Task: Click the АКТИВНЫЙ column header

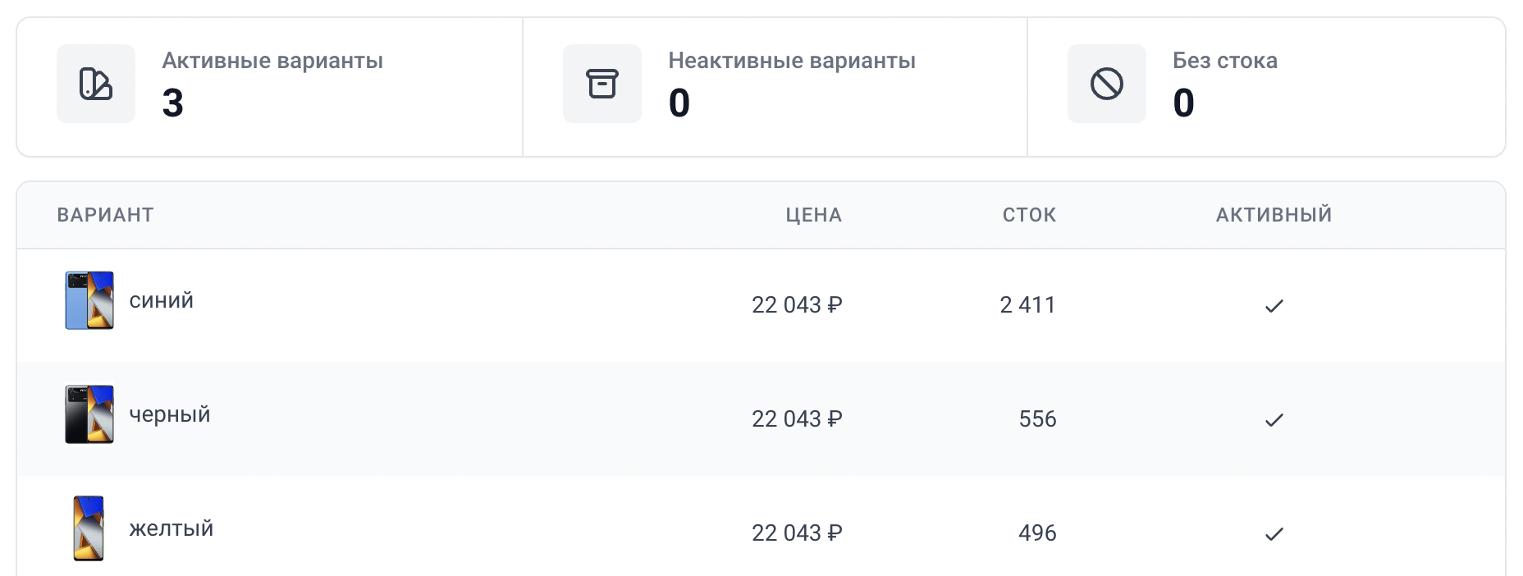Action: tap(1274, 215)
